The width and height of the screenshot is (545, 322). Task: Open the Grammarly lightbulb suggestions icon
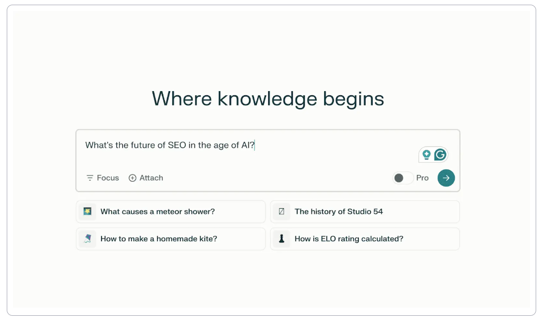point(426,154)
